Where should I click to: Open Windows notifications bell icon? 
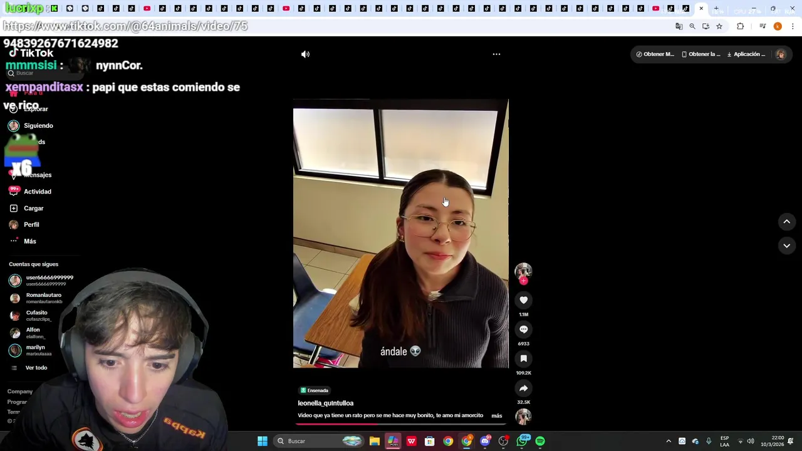click(x=791, y=441)
